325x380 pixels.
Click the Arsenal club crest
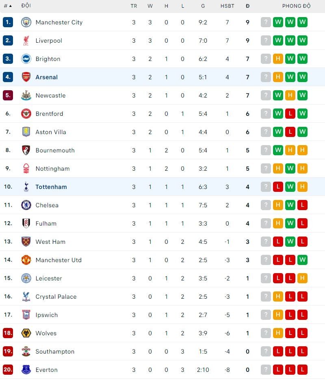26,77
